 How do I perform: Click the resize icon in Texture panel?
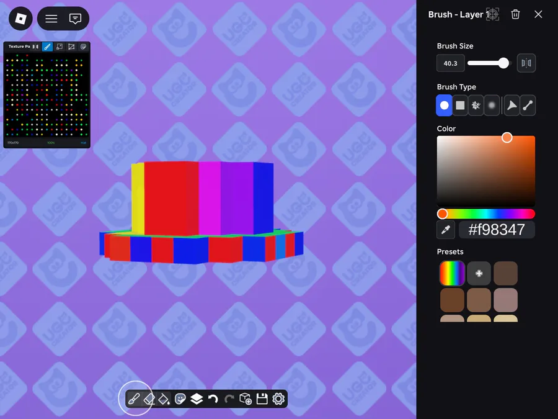[60, 47]
